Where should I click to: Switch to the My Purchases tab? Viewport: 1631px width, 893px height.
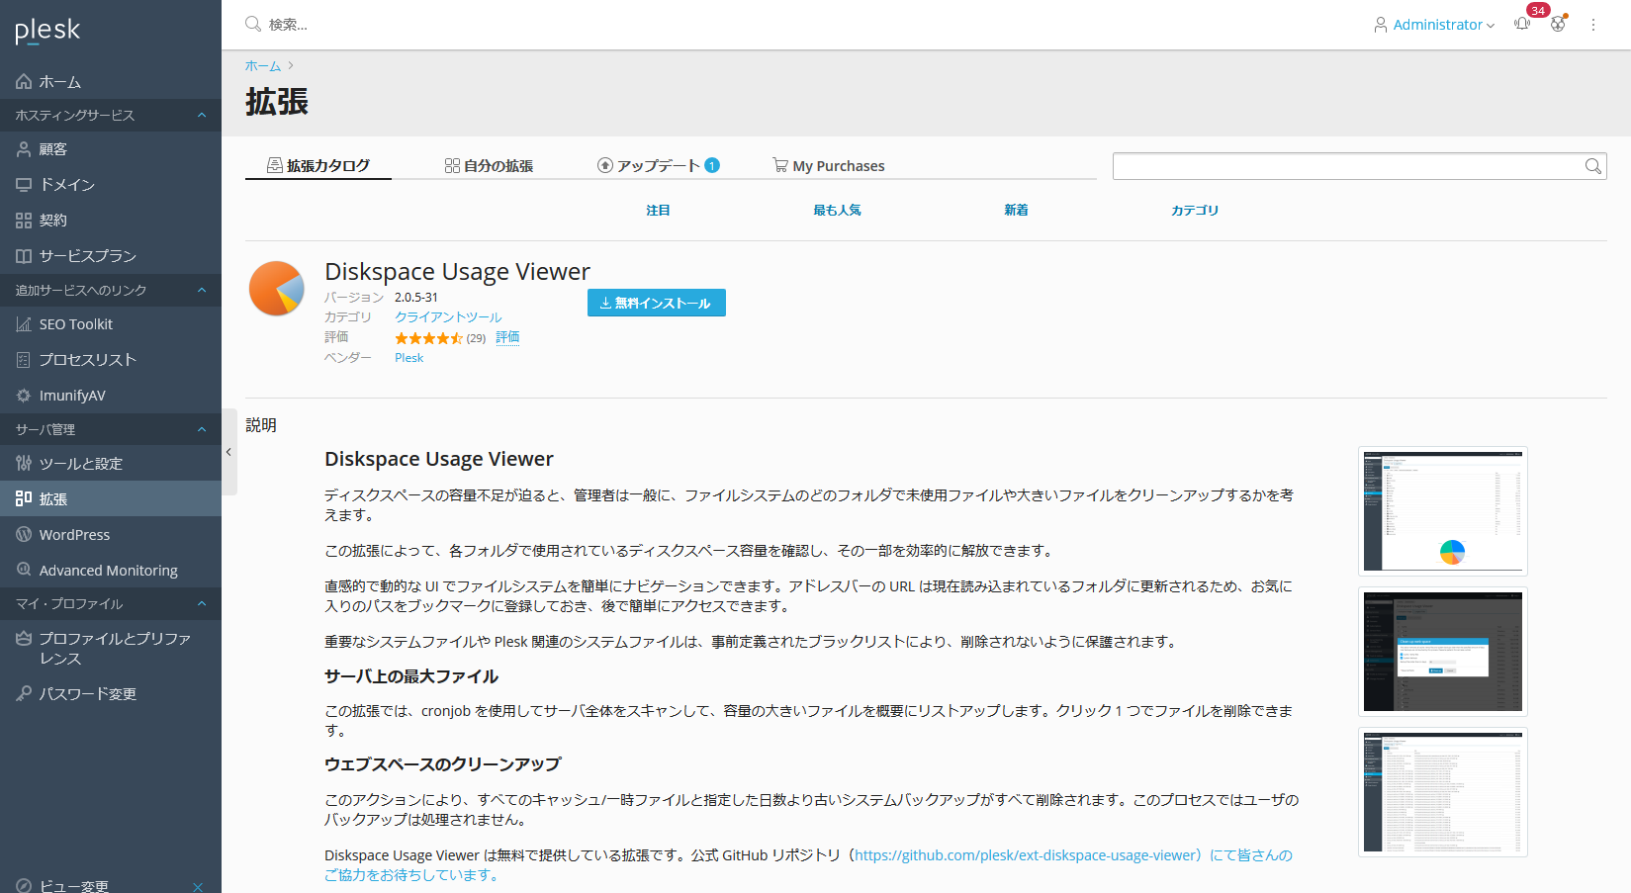(829, 166)
